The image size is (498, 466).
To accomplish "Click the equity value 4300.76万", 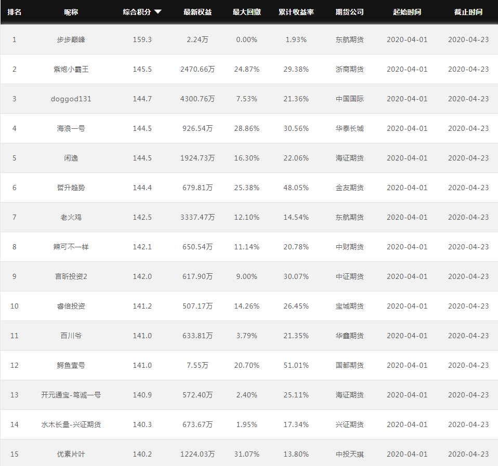I will tap(198, 99).
